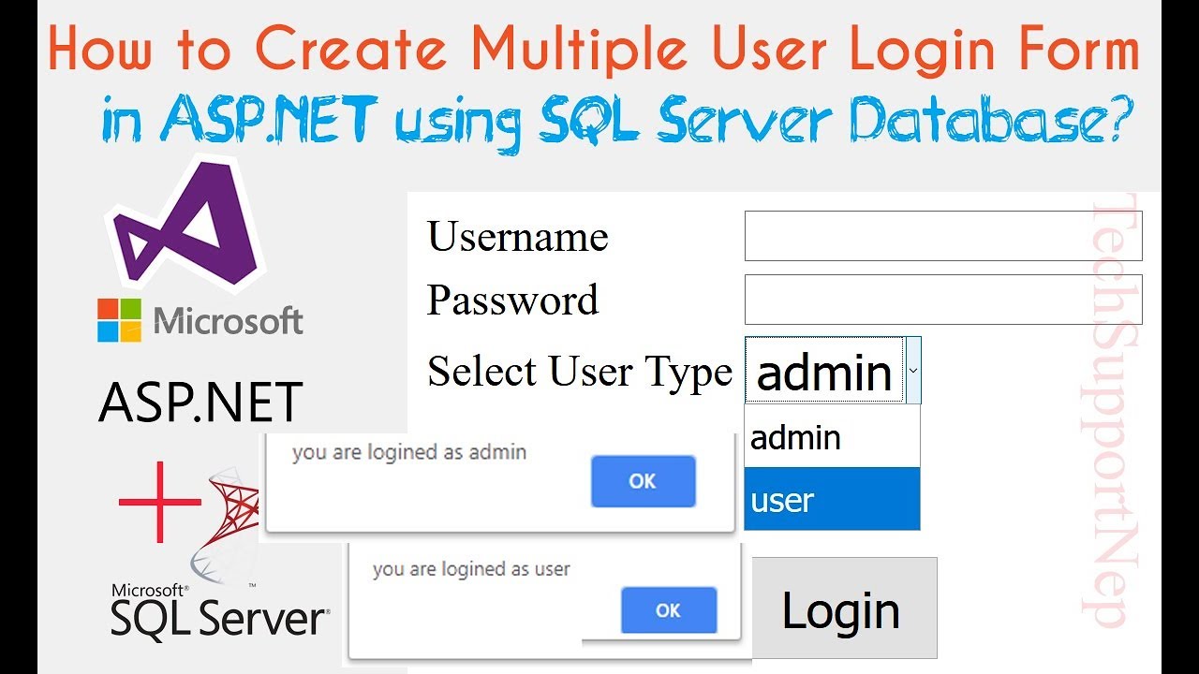Focus the Username text field
The height and width of the screenshot is (674, 1199).
[x=942, y=236]
